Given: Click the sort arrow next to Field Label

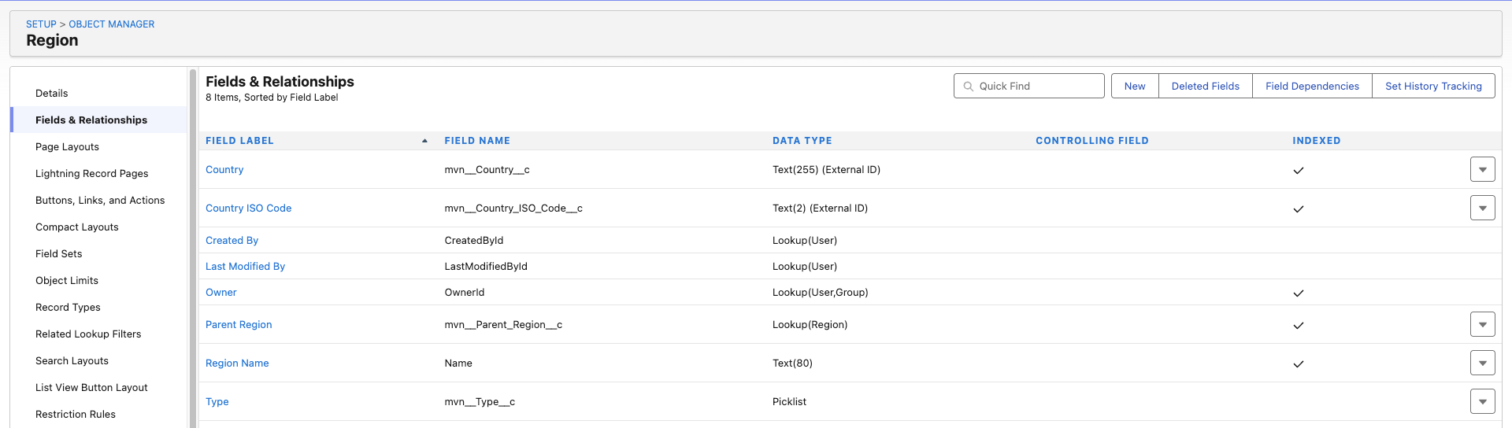Looking at the screenshot, I should 424,141.
